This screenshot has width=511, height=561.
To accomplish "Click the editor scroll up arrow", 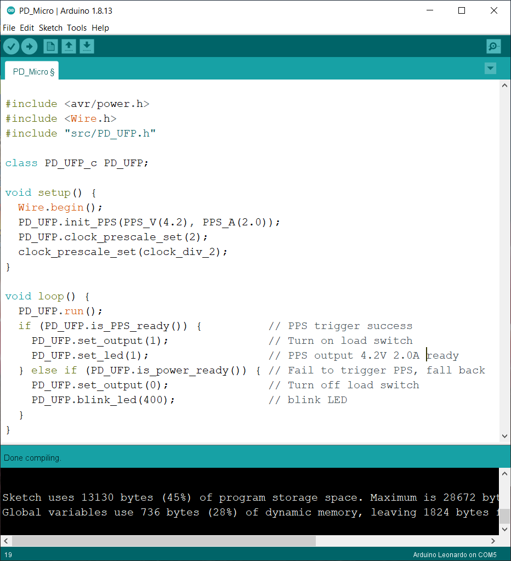I will click(504, 86).
